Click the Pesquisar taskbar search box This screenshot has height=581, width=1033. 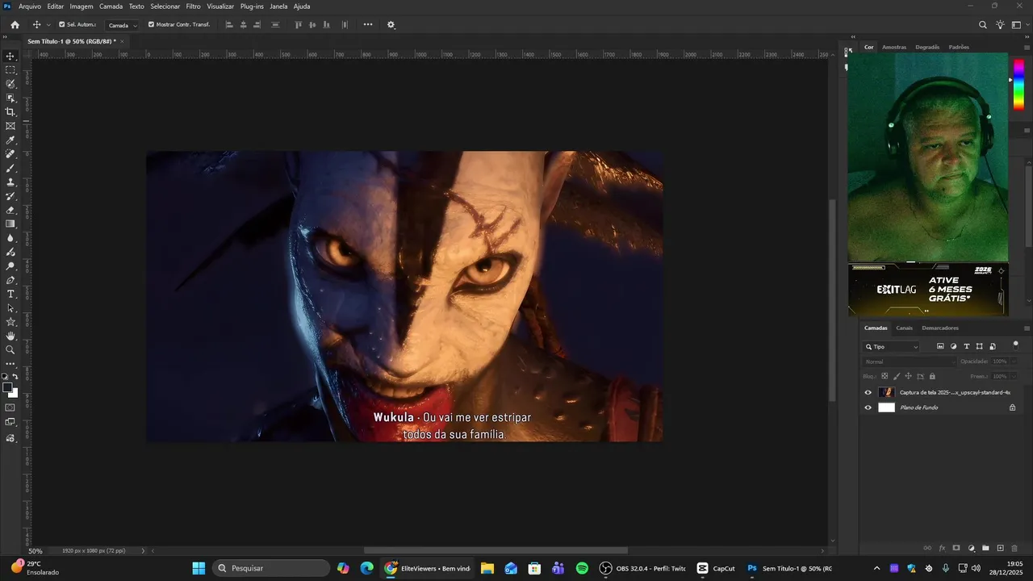point(272,568)
